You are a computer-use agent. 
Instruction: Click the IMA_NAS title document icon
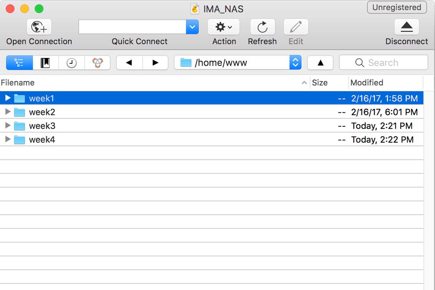pos(195,9)
